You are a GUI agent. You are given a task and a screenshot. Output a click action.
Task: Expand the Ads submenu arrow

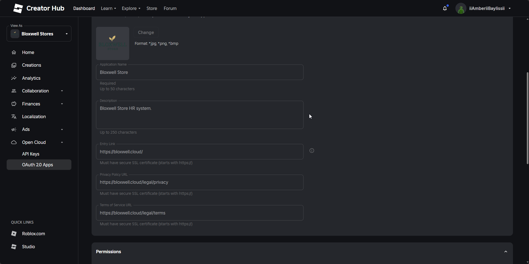(62, 130)
